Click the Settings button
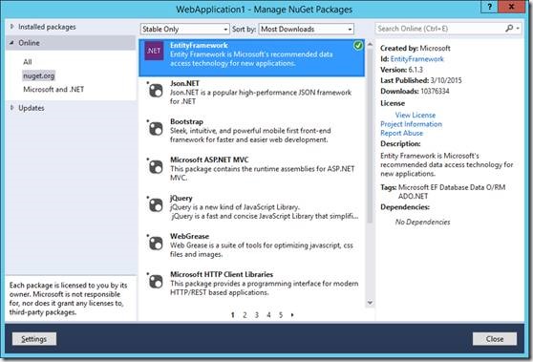This screenshot has height=362, width=533. [34, 339]
